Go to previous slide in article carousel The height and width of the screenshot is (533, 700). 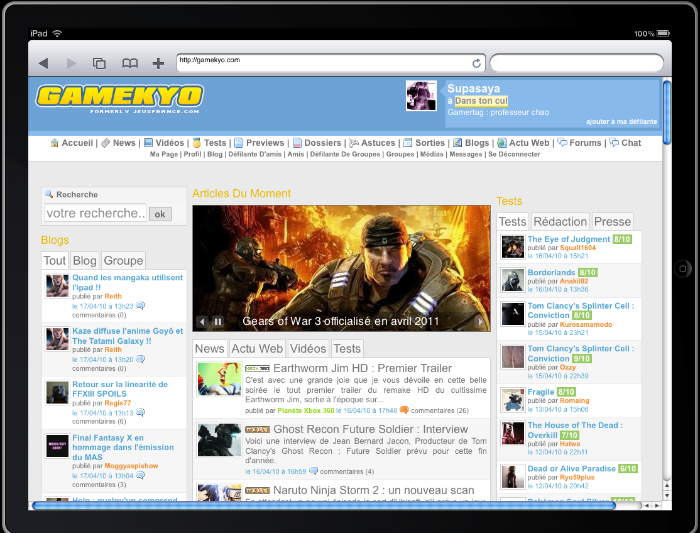click(x=202, y=321)
